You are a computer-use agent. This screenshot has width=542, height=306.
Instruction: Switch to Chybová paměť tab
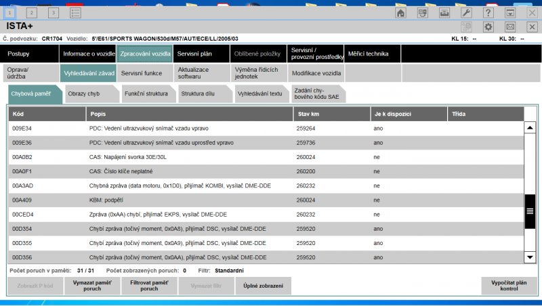pyautogui.click(x=35, y=93)
